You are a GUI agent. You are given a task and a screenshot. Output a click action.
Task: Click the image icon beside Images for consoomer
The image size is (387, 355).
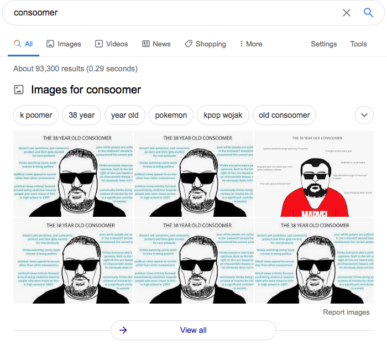[19, 90]
